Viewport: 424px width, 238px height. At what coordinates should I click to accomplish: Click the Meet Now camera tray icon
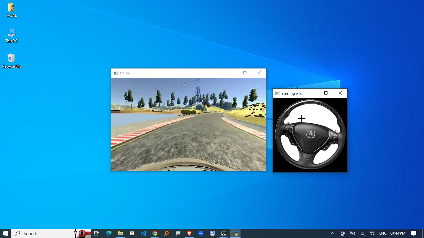[x=343, y=233]
